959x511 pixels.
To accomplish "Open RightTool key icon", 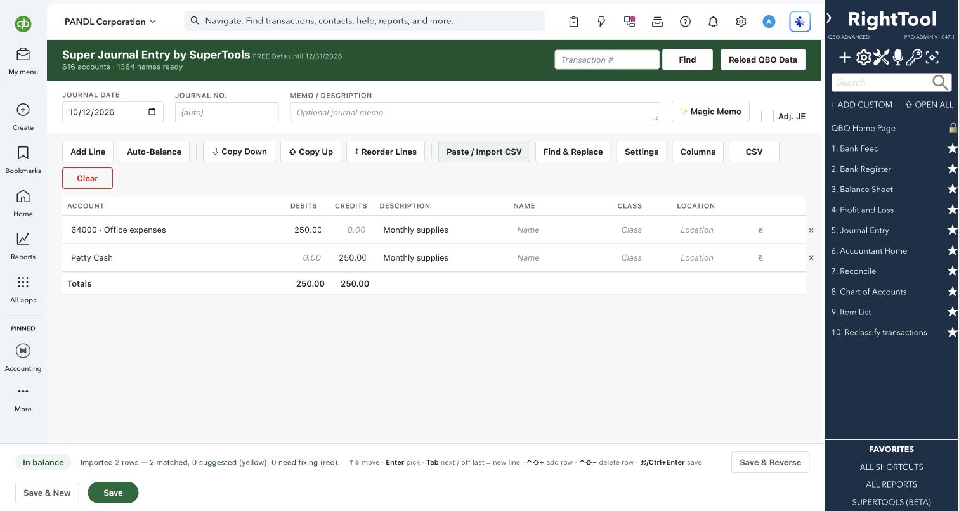I will 913,58.
